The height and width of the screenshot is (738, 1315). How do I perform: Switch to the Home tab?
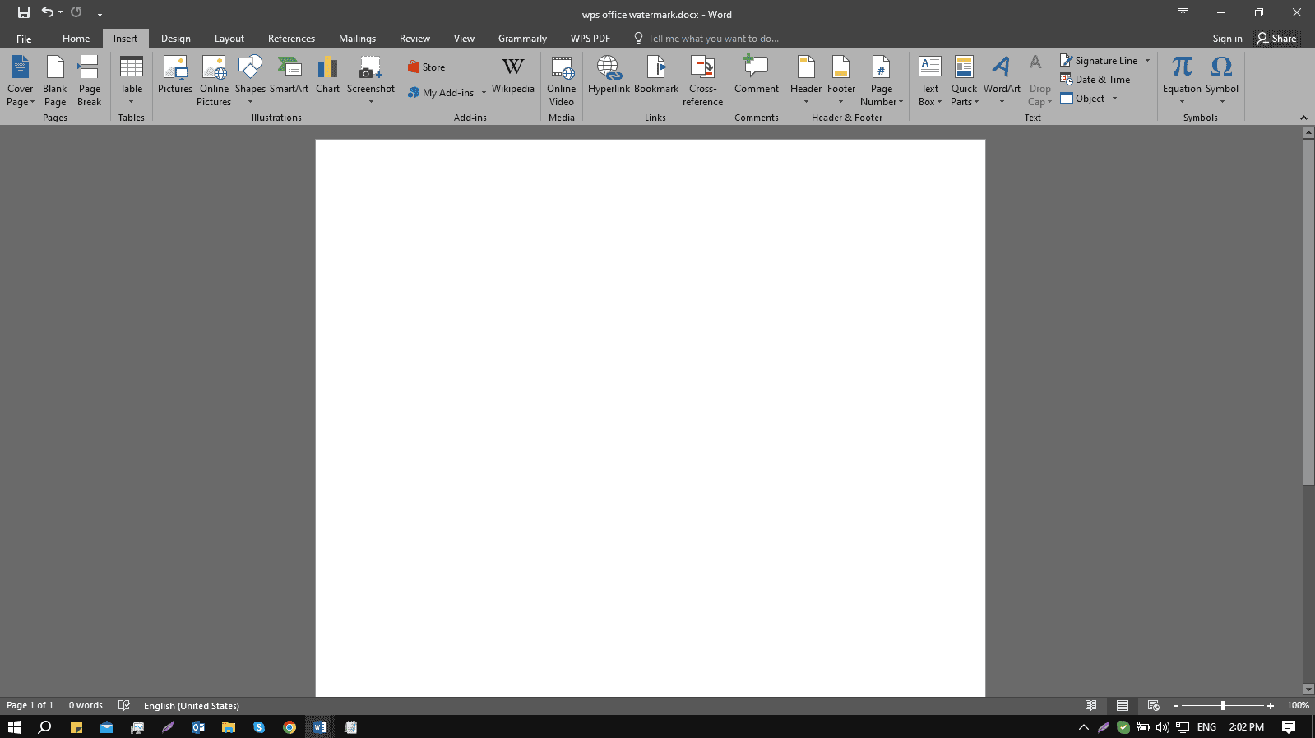(x=76, y=39)
